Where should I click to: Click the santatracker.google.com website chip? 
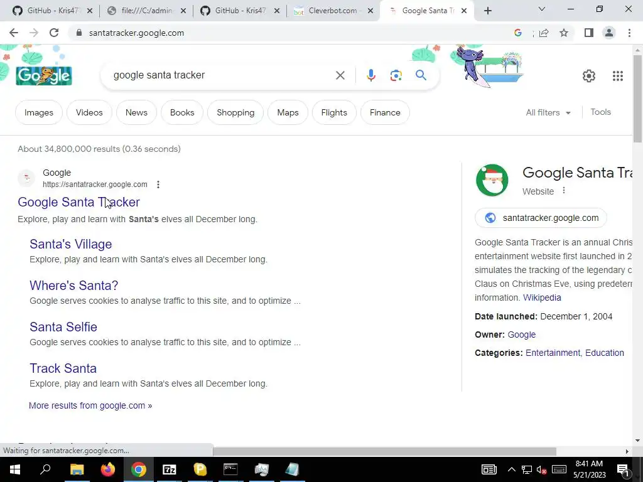click(541, 218)
